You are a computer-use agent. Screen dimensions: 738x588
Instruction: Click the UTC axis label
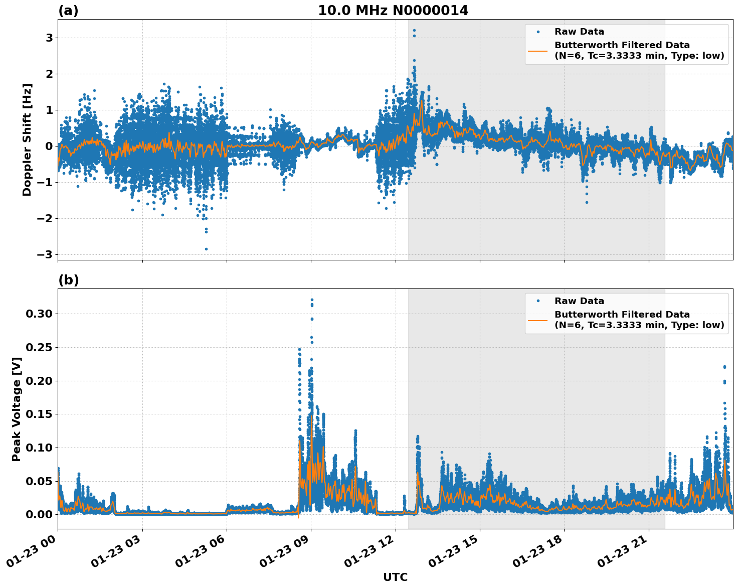(x=396, y=577)
